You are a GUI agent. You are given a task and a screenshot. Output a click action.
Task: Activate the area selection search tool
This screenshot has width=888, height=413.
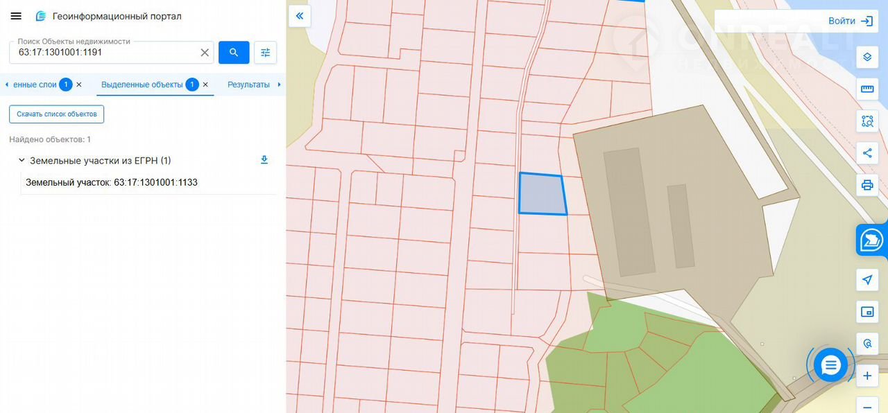pos(866,121)
